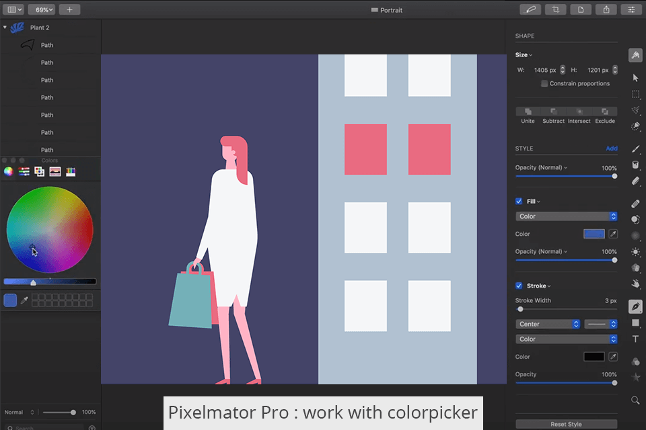Open the Color Adjustments three-circles tool
Screen dimensions: 646x430
[635, 361]
